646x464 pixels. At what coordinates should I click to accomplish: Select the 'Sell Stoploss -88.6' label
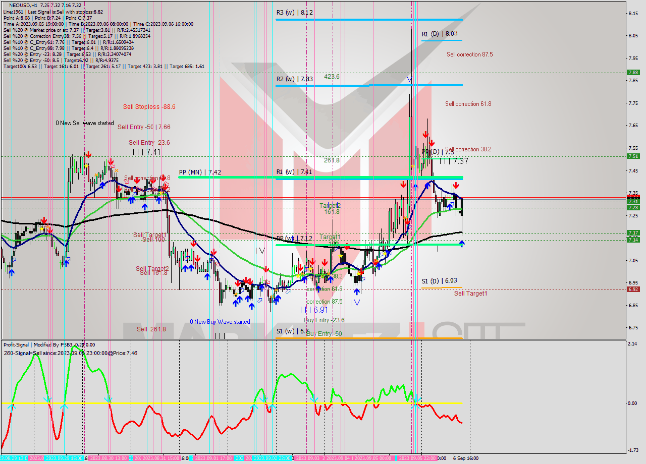point(149,107)
